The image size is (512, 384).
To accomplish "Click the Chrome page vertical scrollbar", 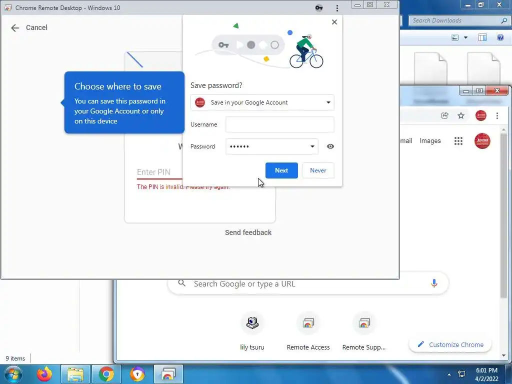I will [503, 215].
